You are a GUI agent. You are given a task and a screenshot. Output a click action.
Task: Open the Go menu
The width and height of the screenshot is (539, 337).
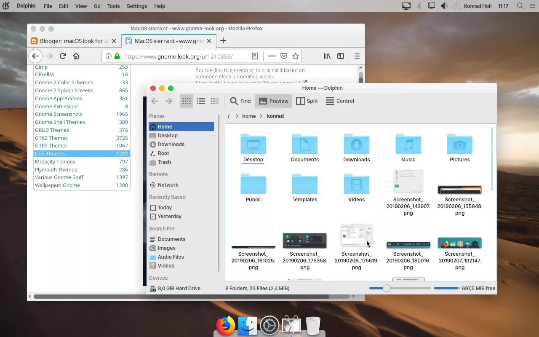click(x=97, y=6)
